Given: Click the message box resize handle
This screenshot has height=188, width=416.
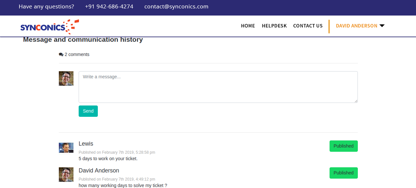Looking at the screenshot, I should 356,101.
